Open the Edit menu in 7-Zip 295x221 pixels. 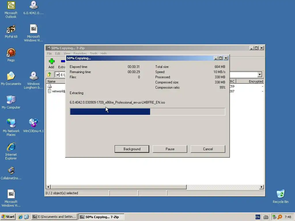tap(58, 54)
